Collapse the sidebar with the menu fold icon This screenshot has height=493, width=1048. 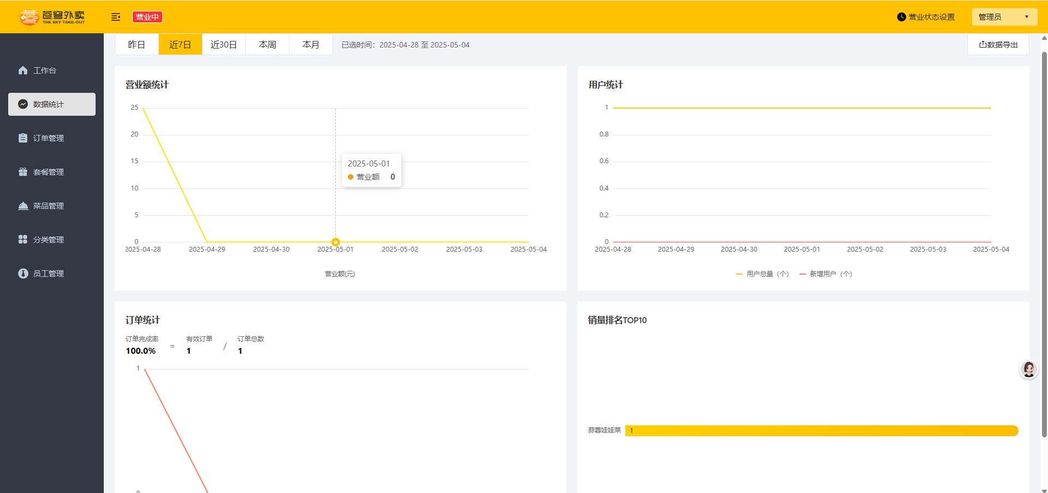(116, 17)
